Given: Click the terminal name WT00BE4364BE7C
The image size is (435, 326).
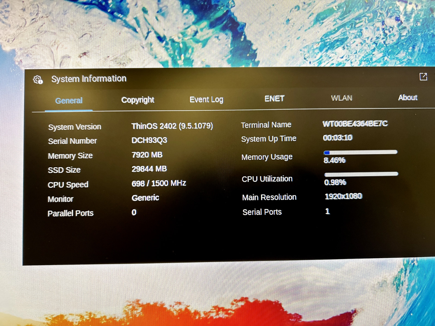Looking at the screenshot, I should (x=355, y=124).
